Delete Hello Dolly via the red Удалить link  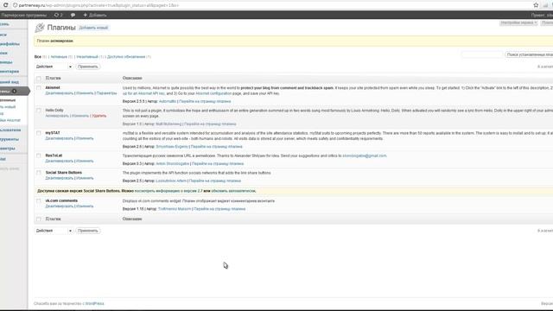tap(99, 116)
